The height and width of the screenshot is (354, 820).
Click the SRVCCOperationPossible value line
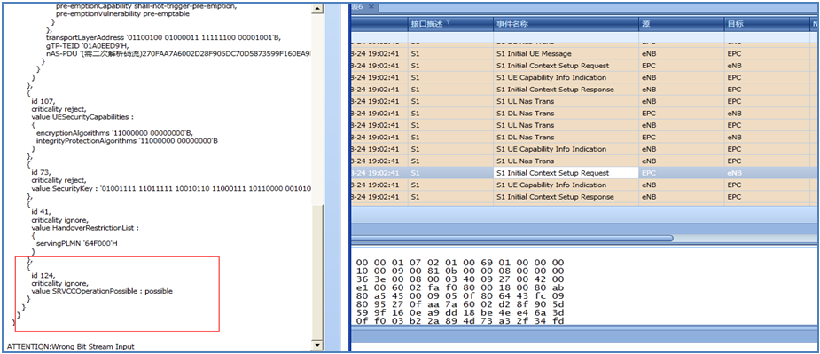point(101,291)
